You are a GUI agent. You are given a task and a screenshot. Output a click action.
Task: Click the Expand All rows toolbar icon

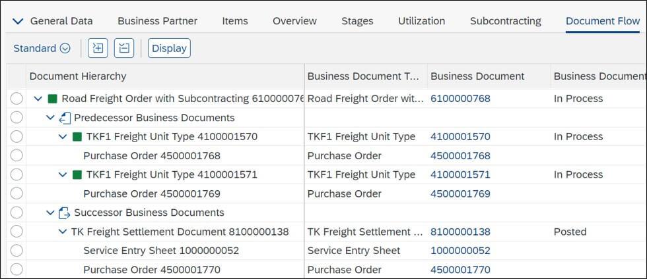(98, 48)
